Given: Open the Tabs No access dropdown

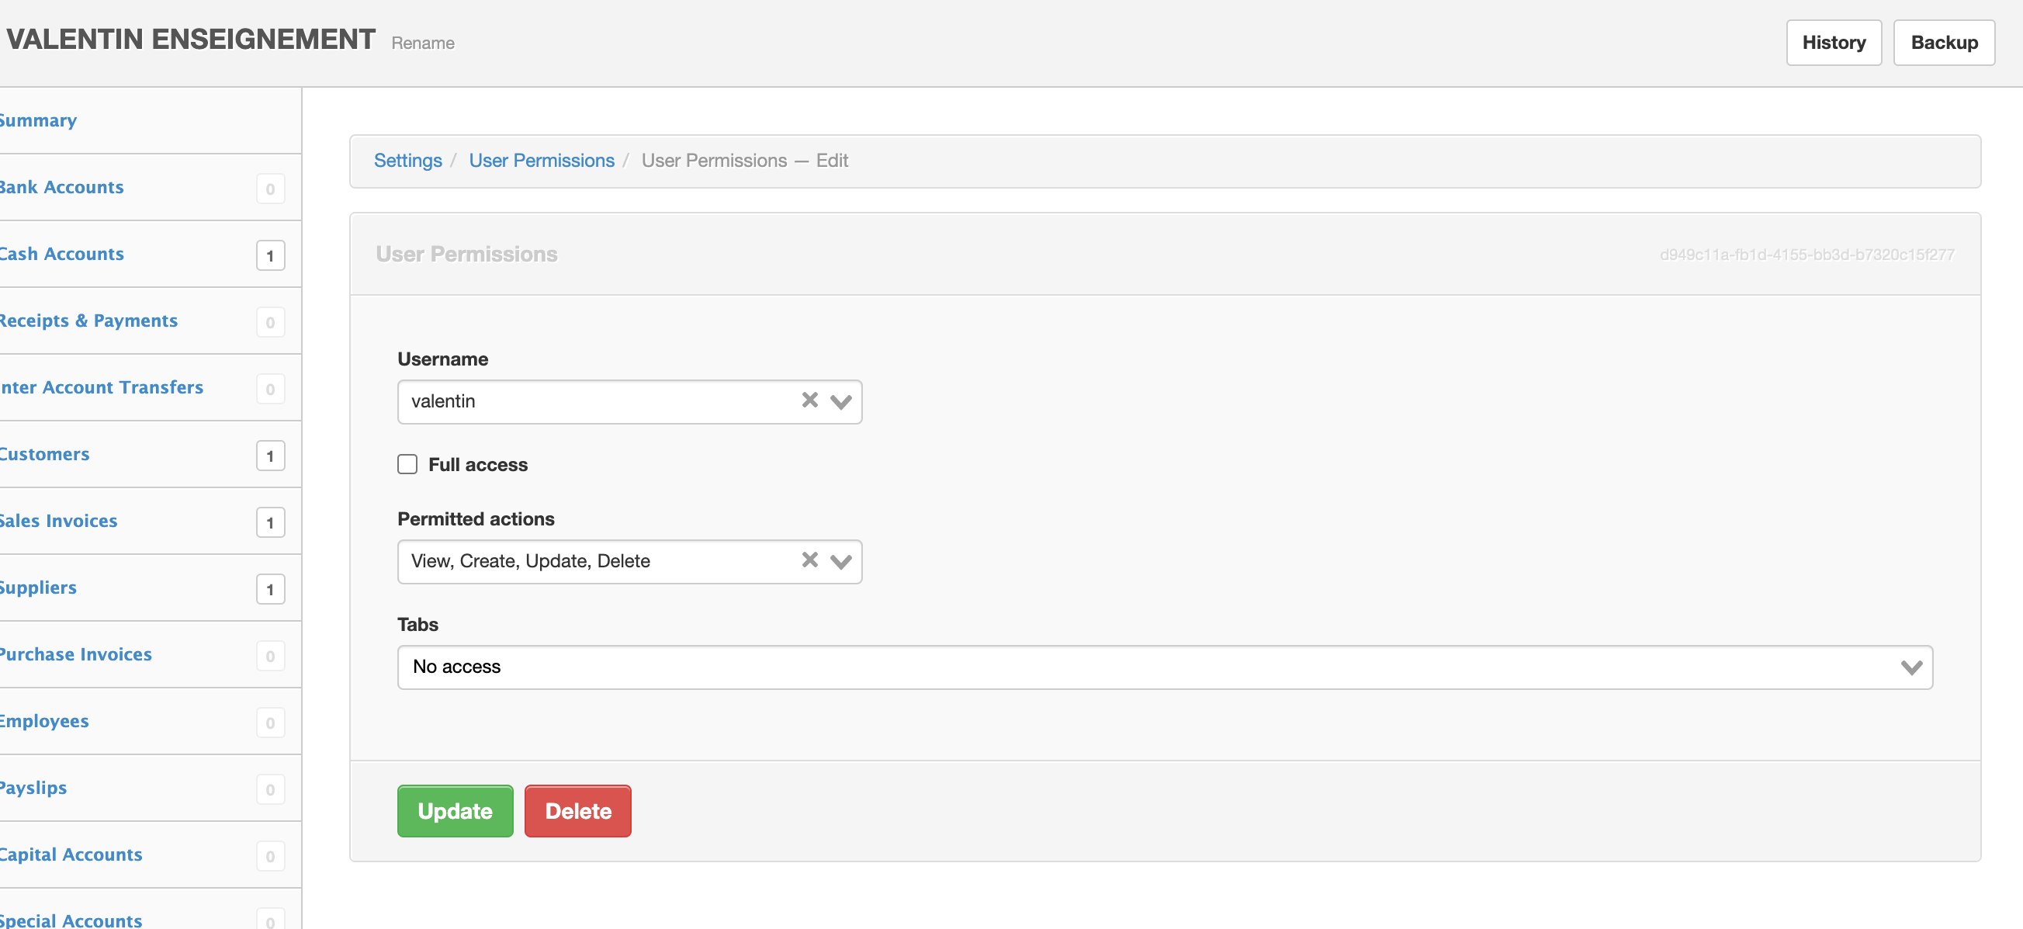Looking at the screenshot, I should click(x=1165, y=667).
